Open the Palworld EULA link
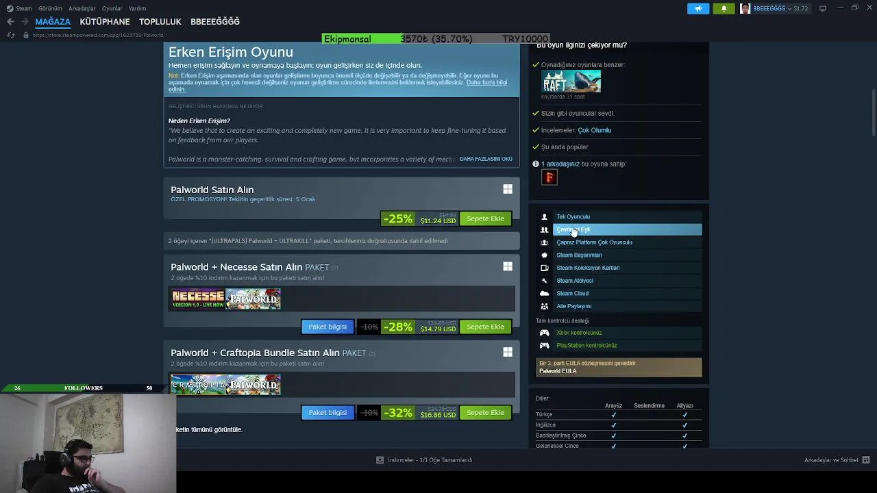 (558, 371)
